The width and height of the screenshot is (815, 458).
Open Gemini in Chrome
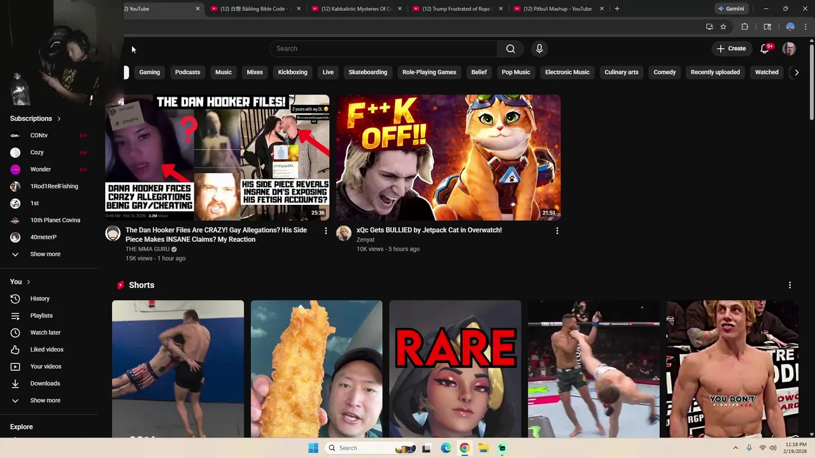(730, 9)
